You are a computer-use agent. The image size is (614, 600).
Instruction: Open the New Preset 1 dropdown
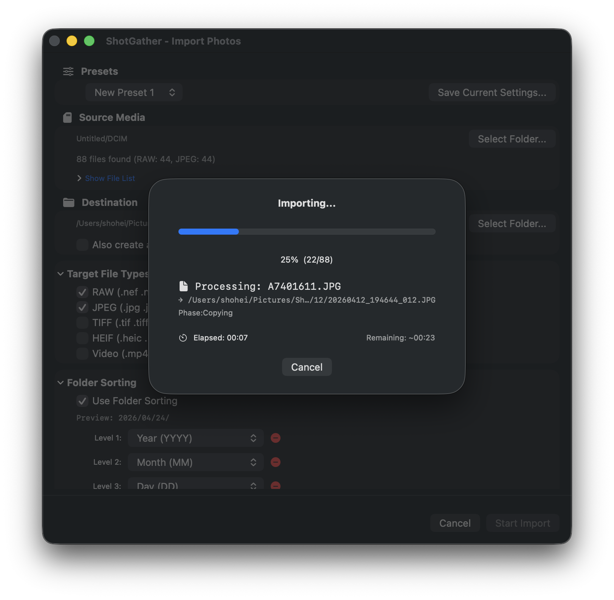click(x=134, y=93)
